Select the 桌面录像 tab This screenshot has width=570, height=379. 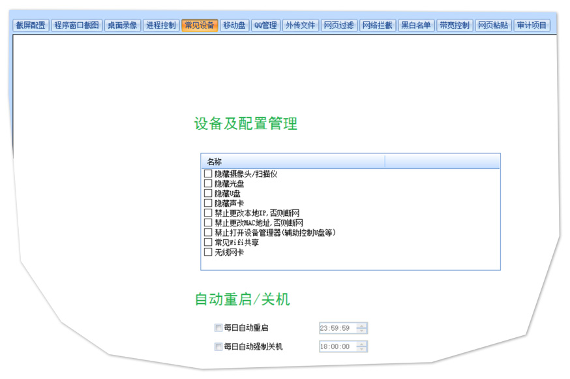(123, 25)
